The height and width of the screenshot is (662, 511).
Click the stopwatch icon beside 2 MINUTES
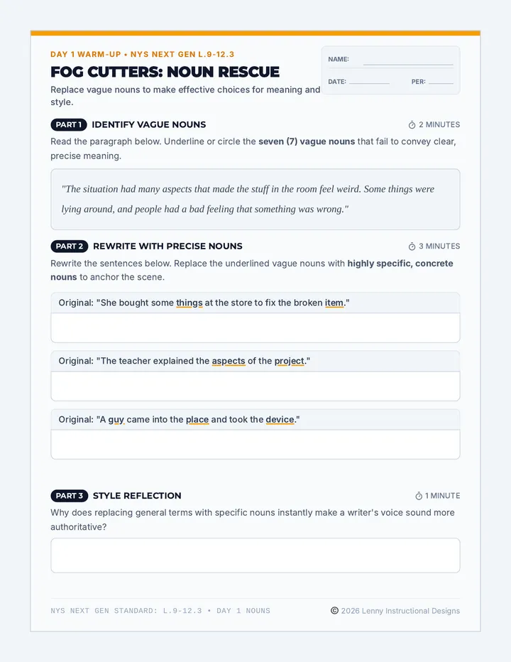pyautogui.click(x=412, y=124)
